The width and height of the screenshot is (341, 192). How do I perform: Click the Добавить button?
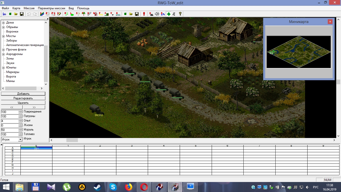[23, 94]
